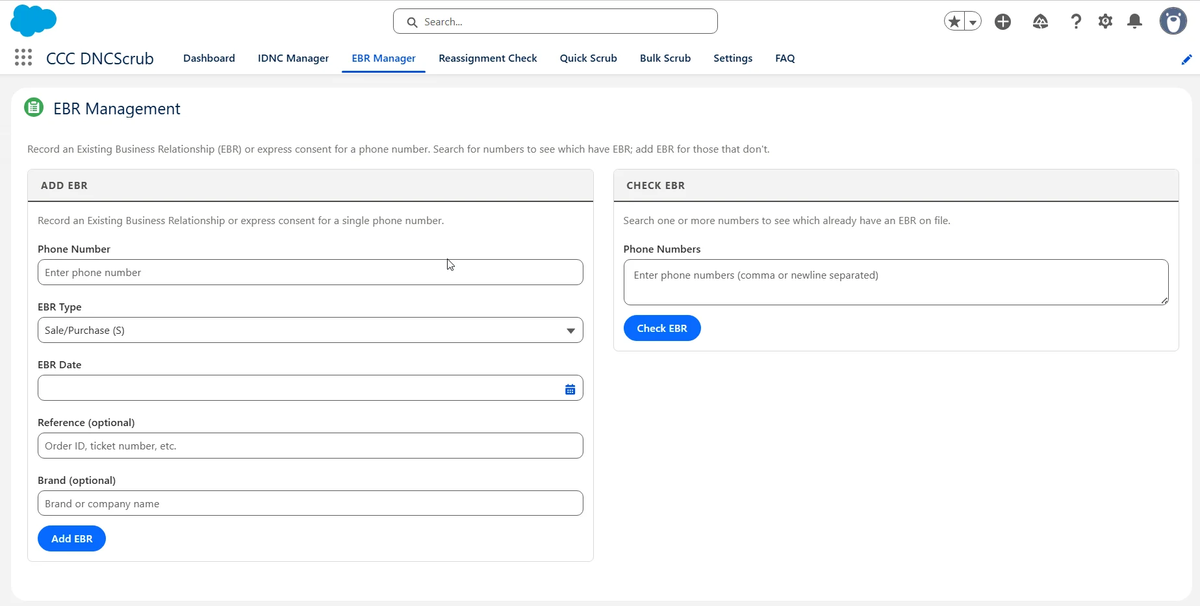Open the App Launcher grid icon
This screenshot has width=1200, height=606.
tap(23, 58)
